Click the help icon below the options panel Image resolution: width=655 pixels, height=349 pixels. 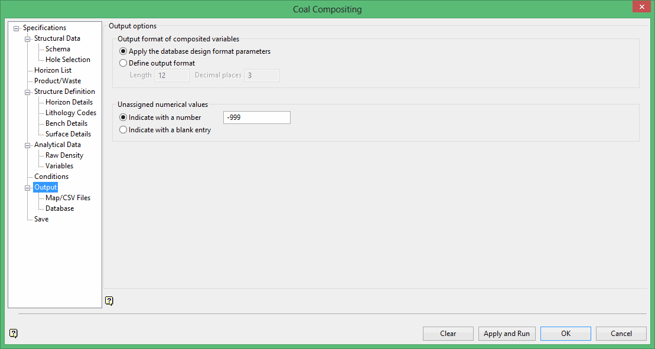[109, 301]
